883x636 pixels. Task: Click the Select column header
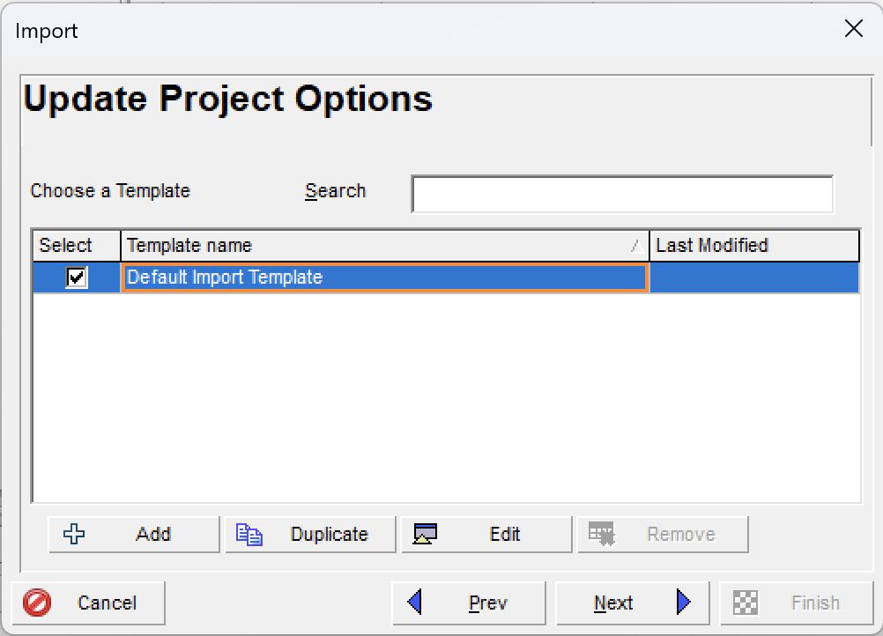tap(77, 246)
